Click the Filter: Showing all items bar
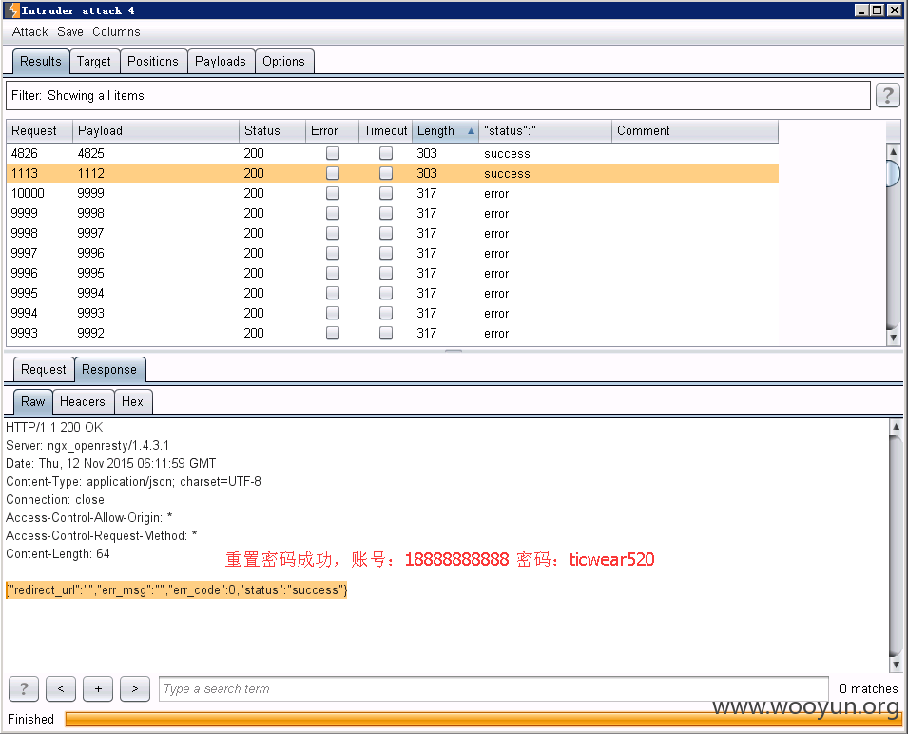This screenshot has width=908, height=734. 437,95
